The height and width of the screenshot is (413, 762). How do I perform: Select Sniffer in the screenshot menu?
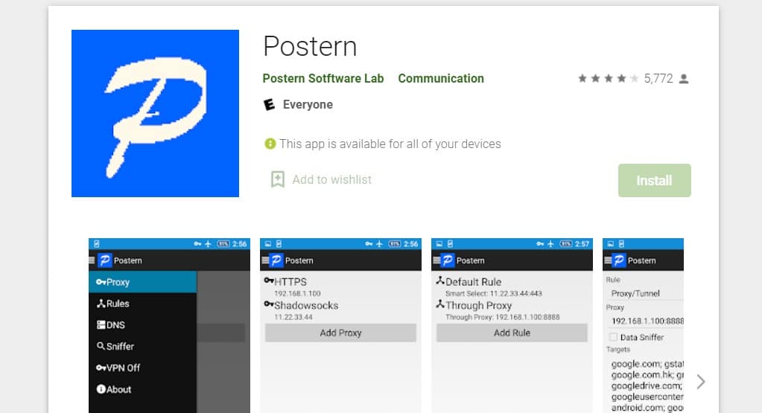tap(142, 346)
